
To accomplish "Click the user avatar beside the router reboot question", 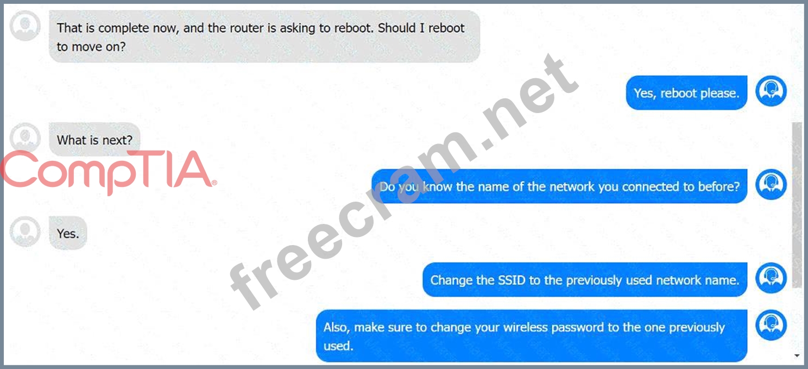I will click(26, 26).
